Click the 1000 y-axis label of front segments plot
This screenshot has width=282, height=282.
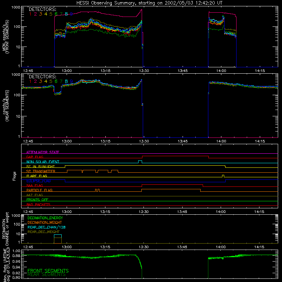pos(16,7)
